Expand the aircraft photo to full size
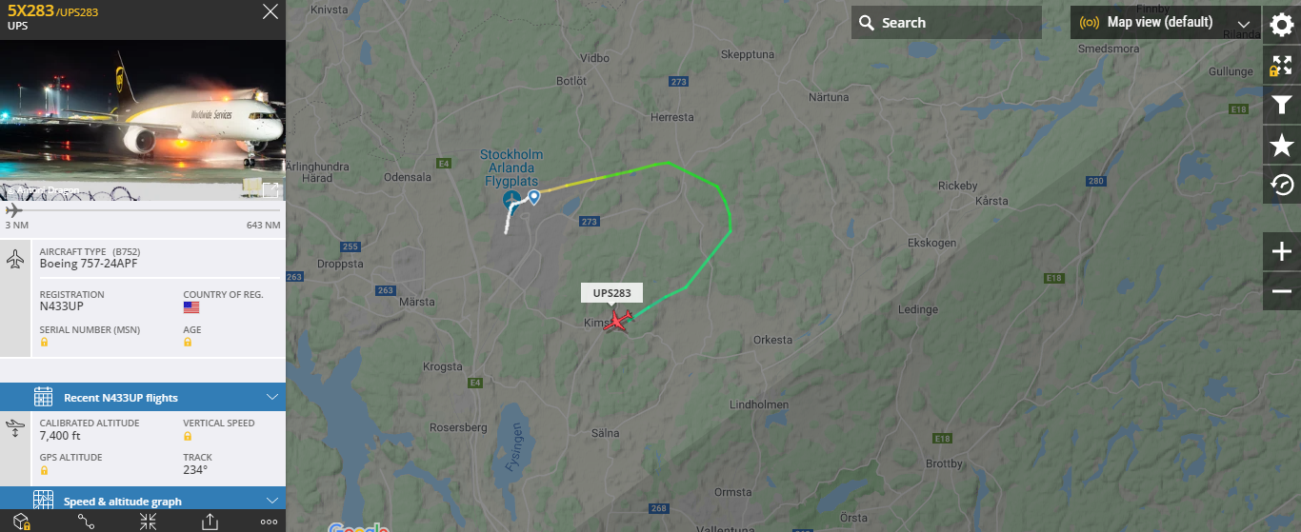 (x=270, y=189)
